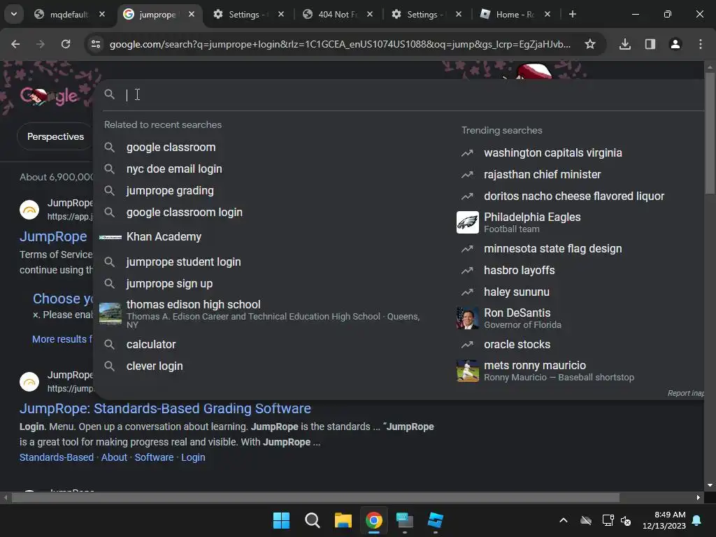This screenshot has height=537, width=716.
Task: Select the Perspectives filter chip
Action: click(55, 136)
